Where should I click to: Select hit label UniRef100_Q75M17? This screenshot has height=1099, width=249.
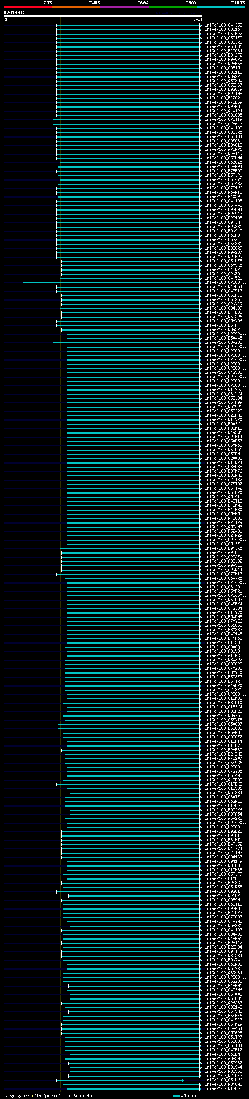pos(223,574)
